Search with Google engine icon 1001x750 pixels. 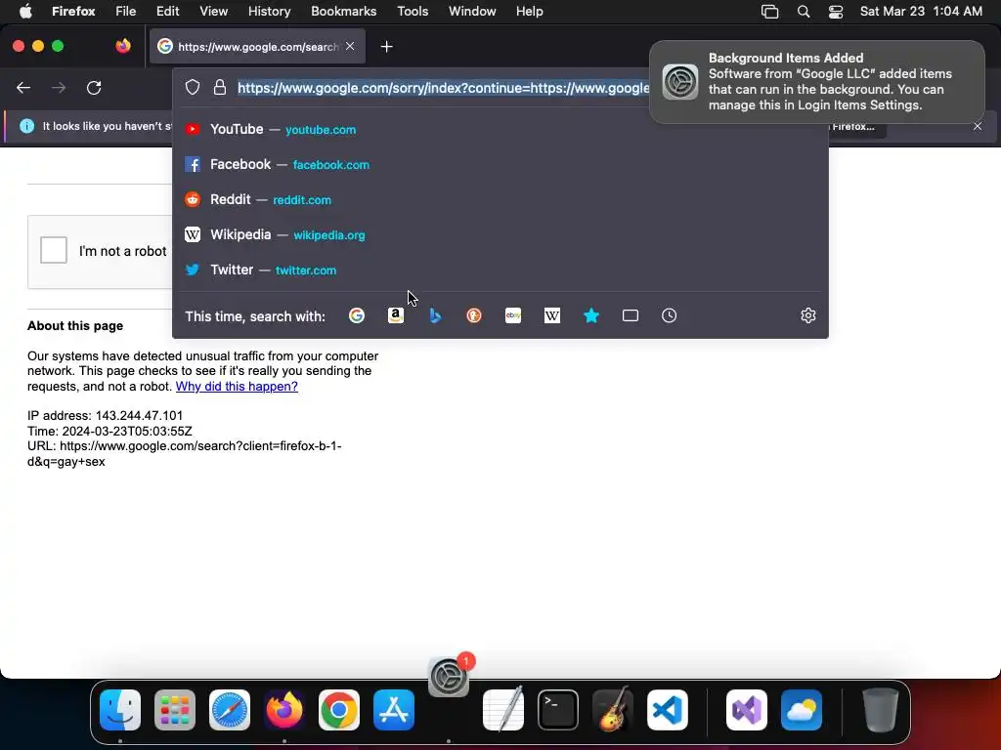tap(356, 315)
